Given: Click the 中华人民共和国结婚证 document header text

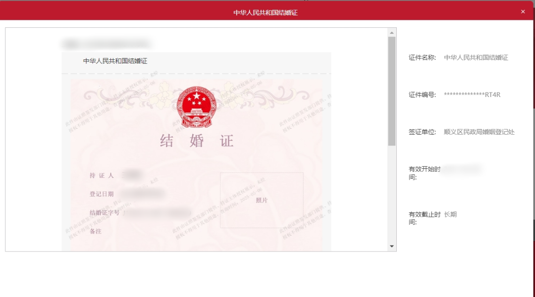Looking at the screenshot, I should point(115,61).
